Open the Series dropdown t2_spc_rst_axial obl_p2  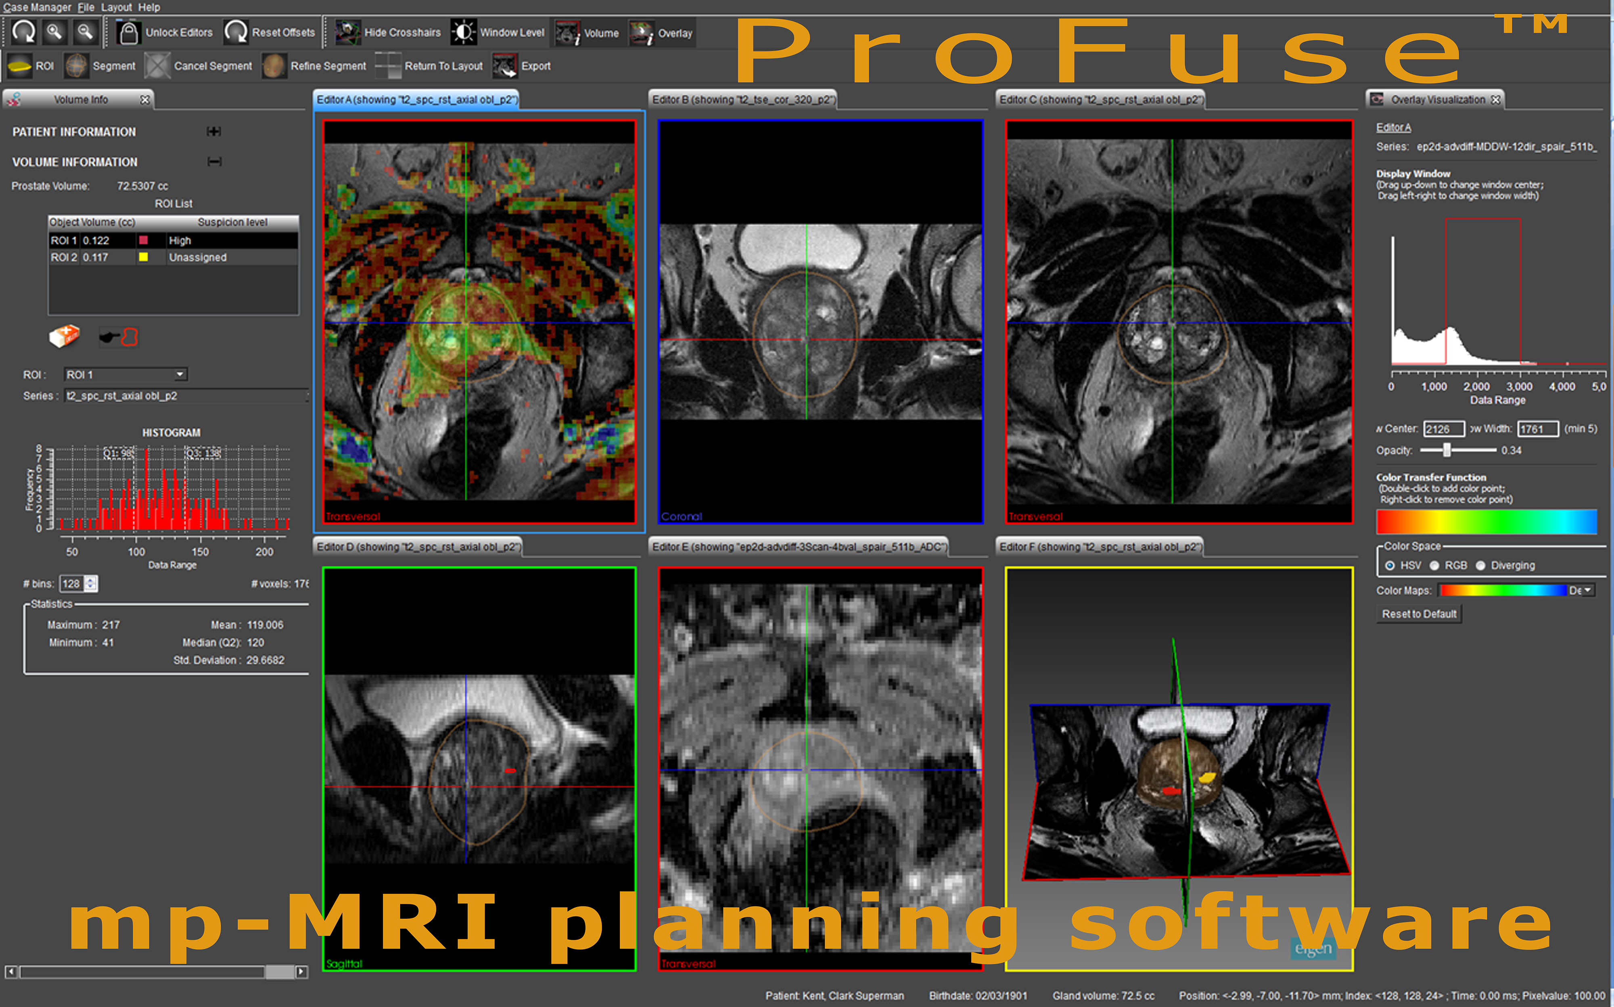coord(186,396)
